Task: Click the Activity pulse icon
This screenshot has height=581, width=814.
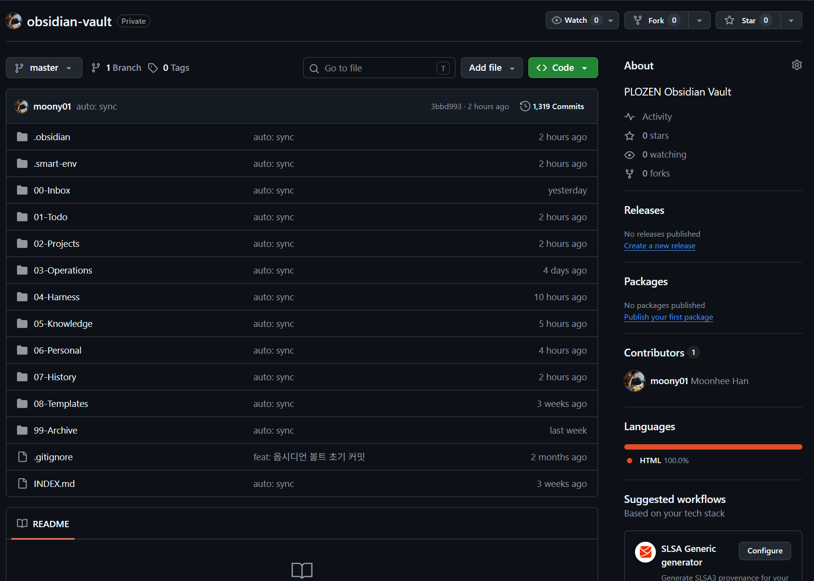Action: coord(630,117)
